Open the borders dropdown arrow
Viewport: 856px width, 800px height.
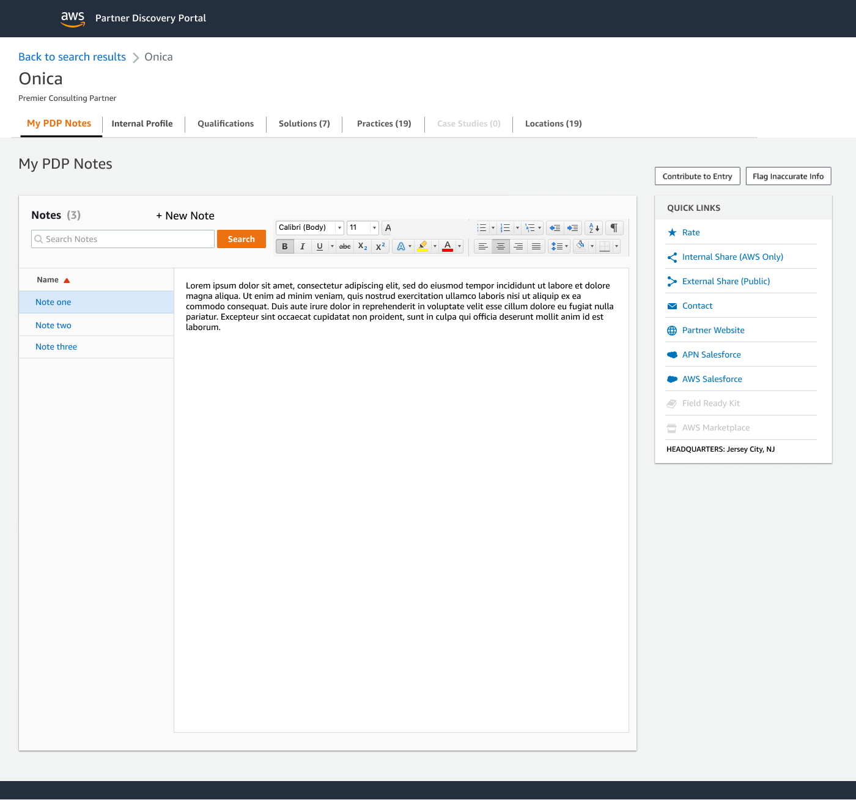(x=616, y=246)
